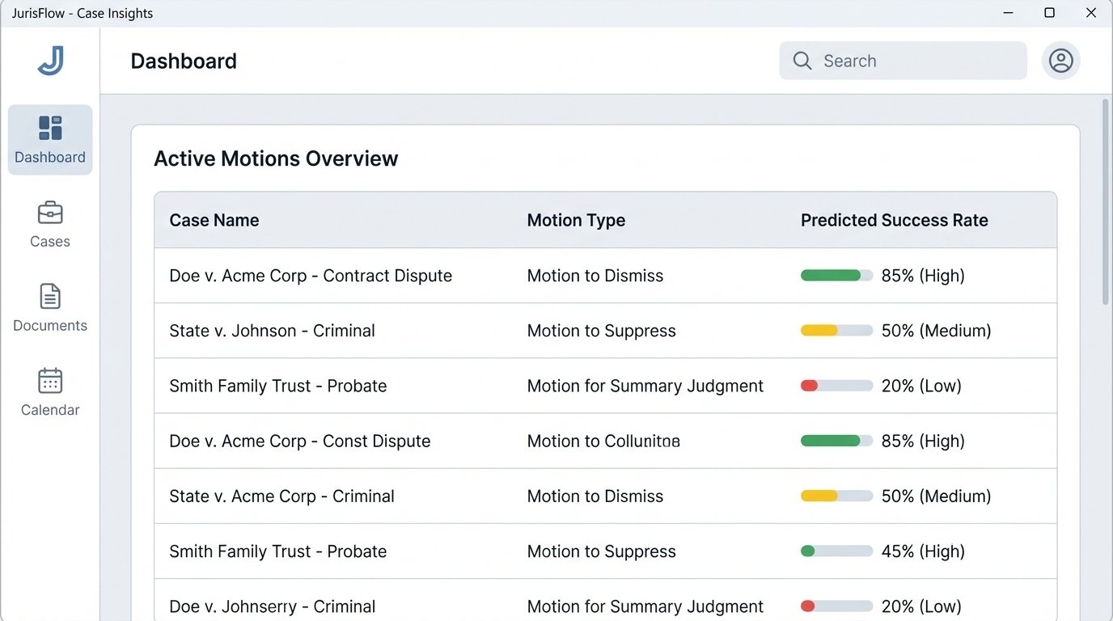Screen dimensions: 1113x621
Task: Click the vertical scrollbar on the right
Action: click(1105, 202)
